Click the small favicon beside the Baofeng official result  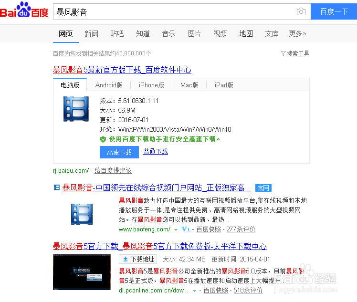click(56, 187)
